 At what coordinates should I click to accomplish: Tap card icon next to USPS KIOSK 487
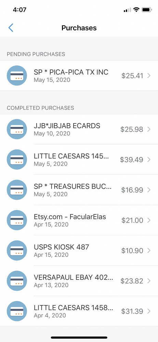point(17,250)
